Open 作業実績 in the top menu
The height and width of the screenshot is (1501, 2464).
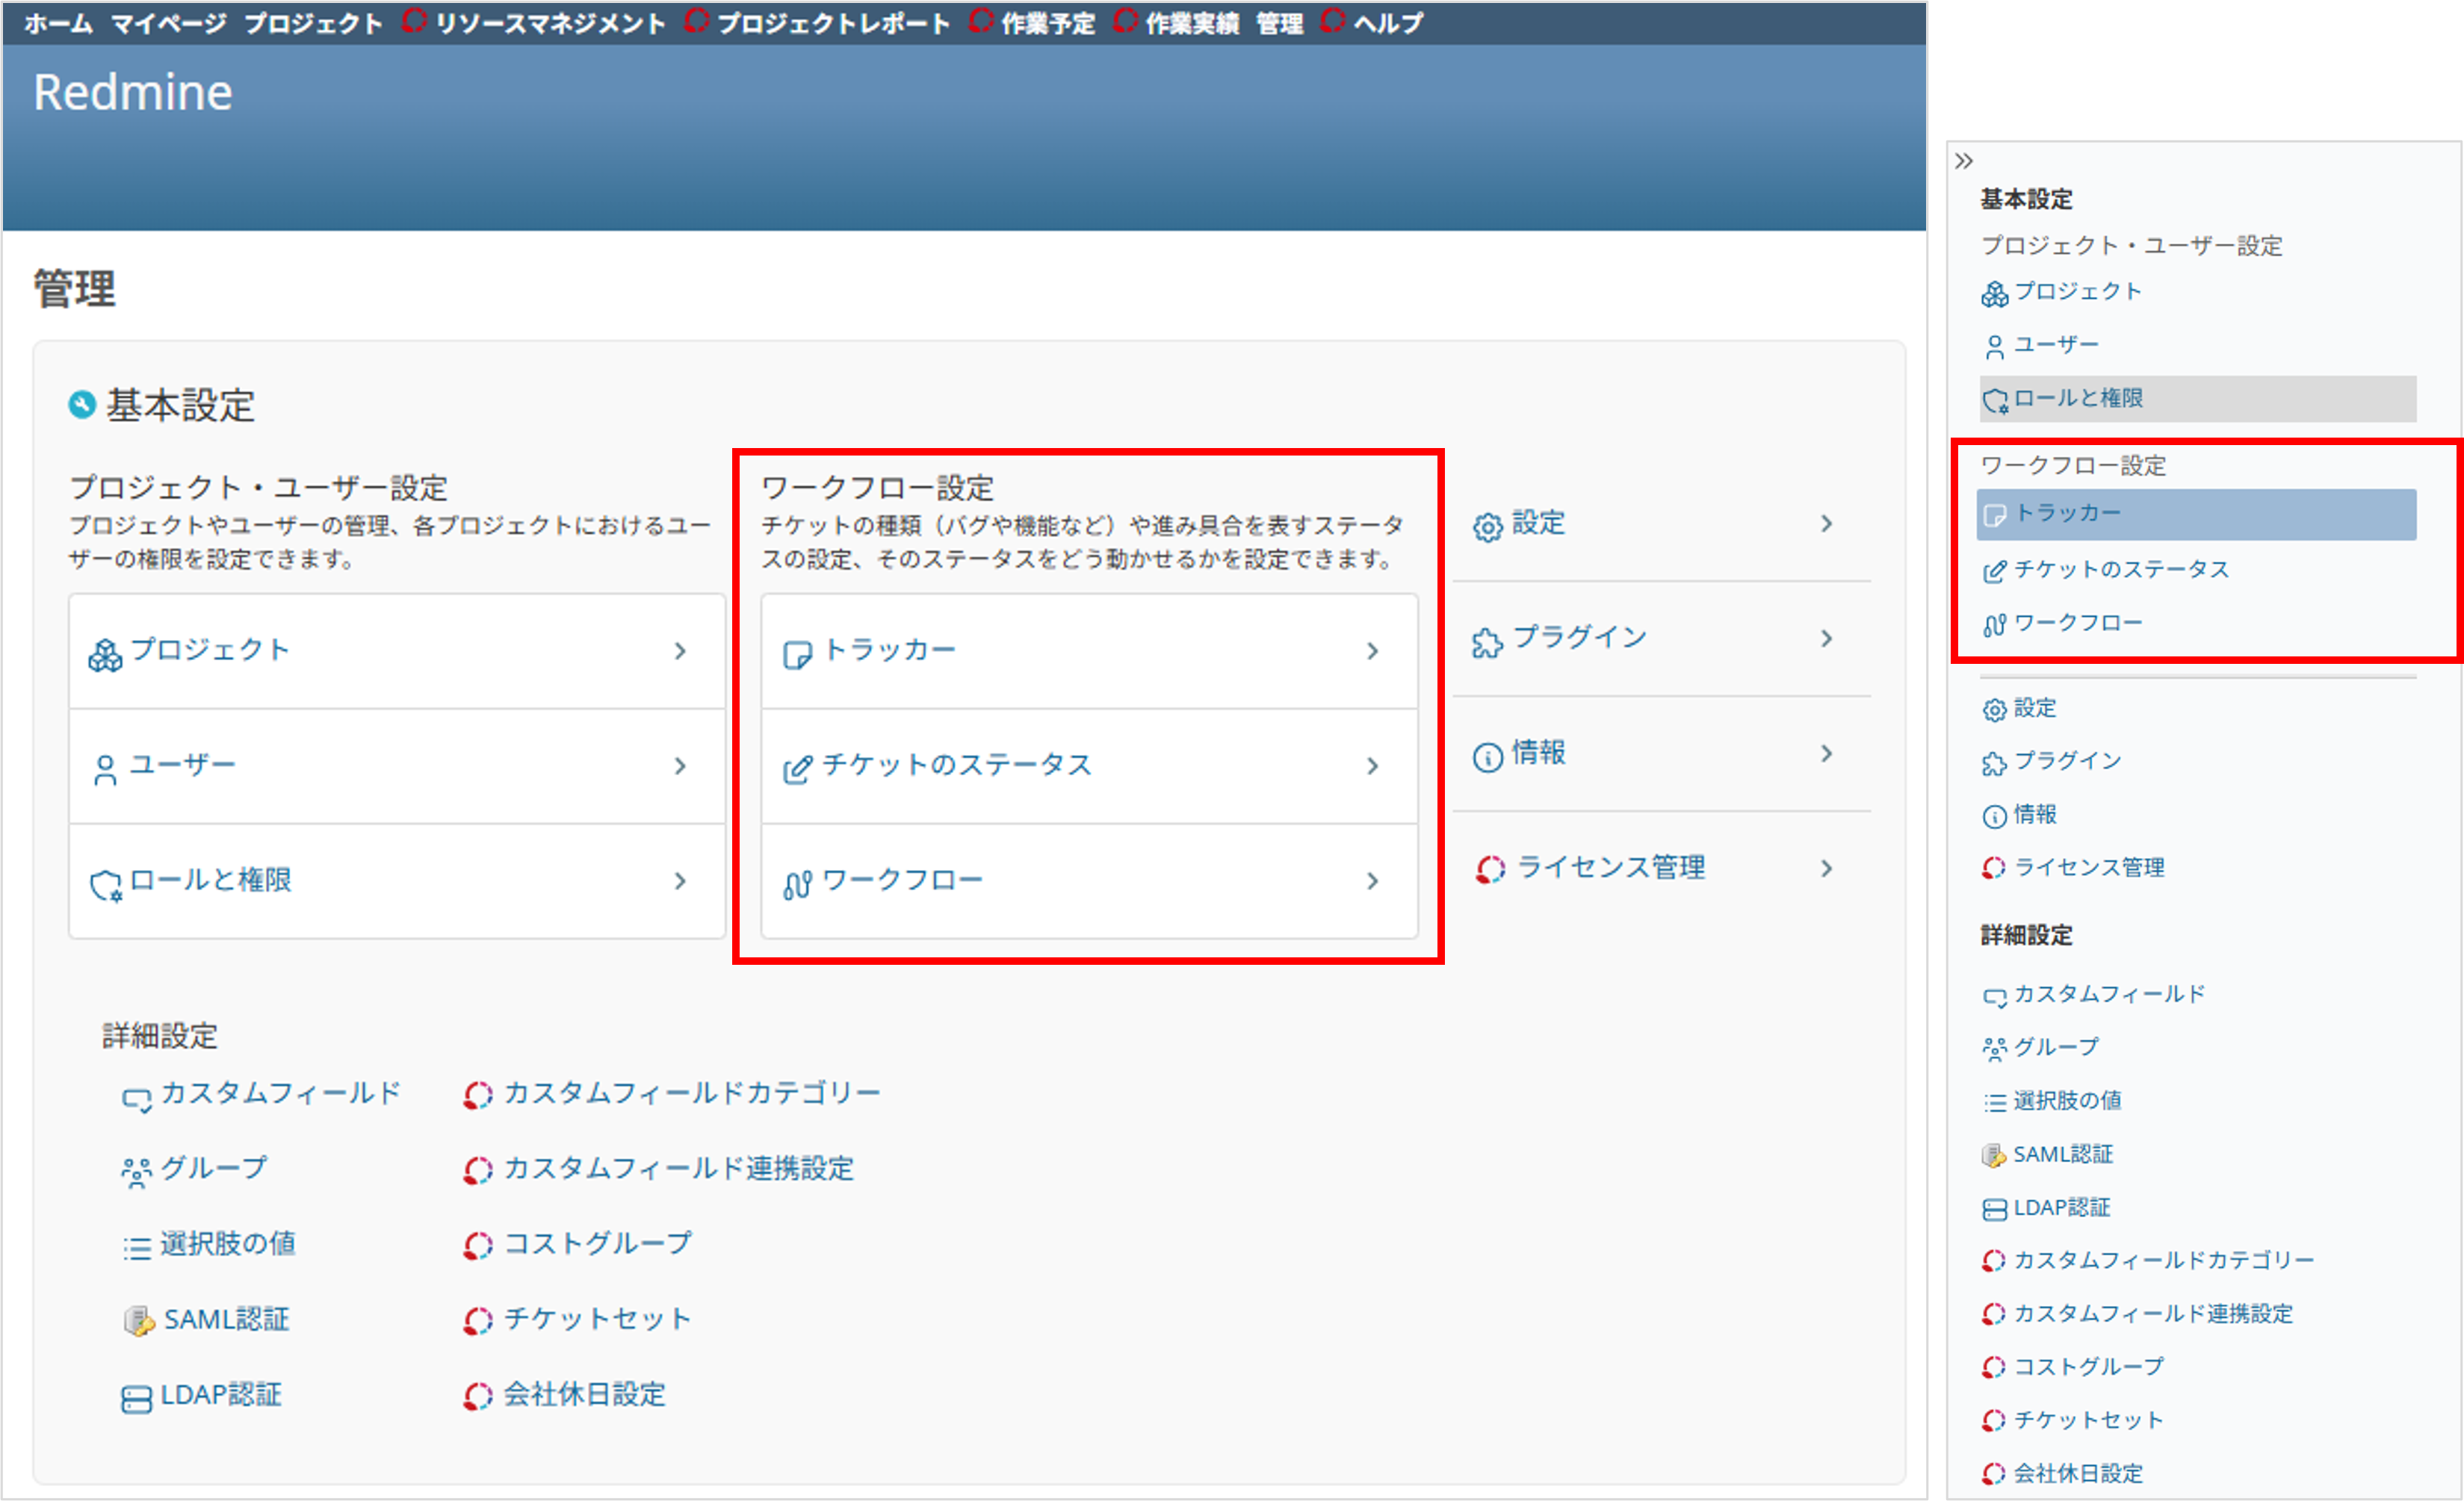1192,23
